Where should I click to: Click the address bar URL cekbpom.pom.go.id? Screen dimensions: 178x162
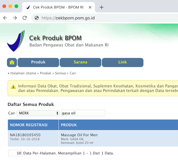[68, 18]
